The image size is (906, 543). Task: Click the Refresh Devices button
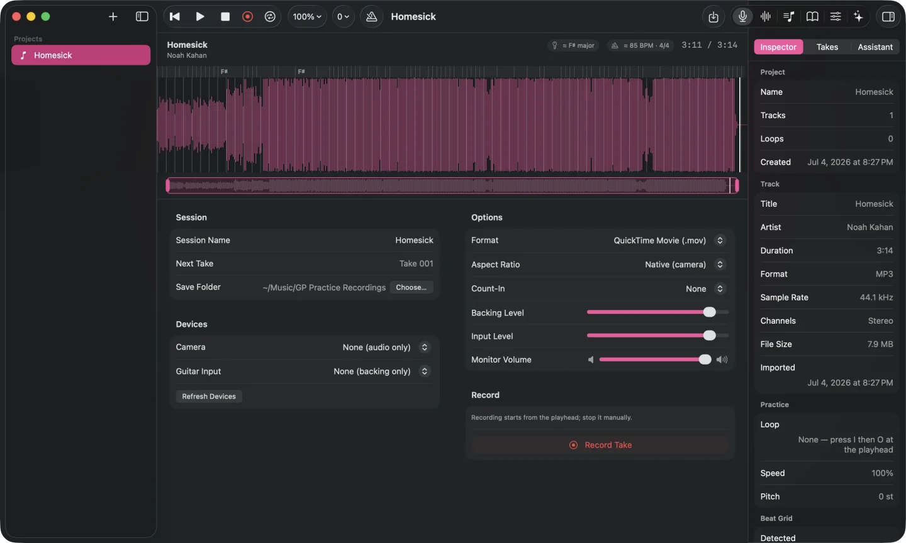pos(209,397)
